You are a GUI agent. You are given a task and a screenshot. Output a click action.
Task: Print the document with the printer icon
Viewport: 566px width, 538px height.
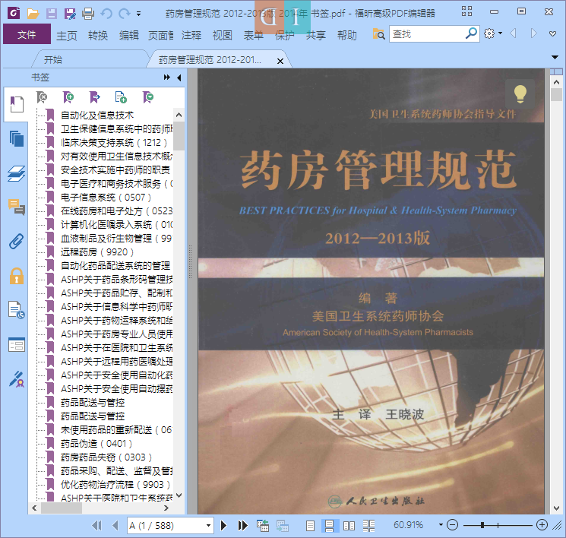click(x=88, y=14)
